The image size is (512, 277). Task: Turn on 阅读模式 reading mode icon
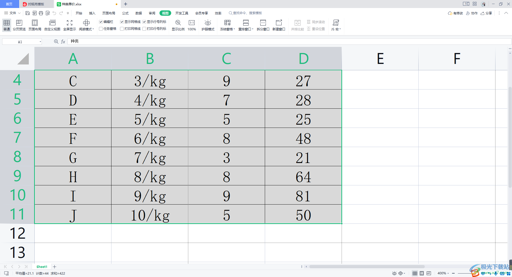(x=86, y=23)
